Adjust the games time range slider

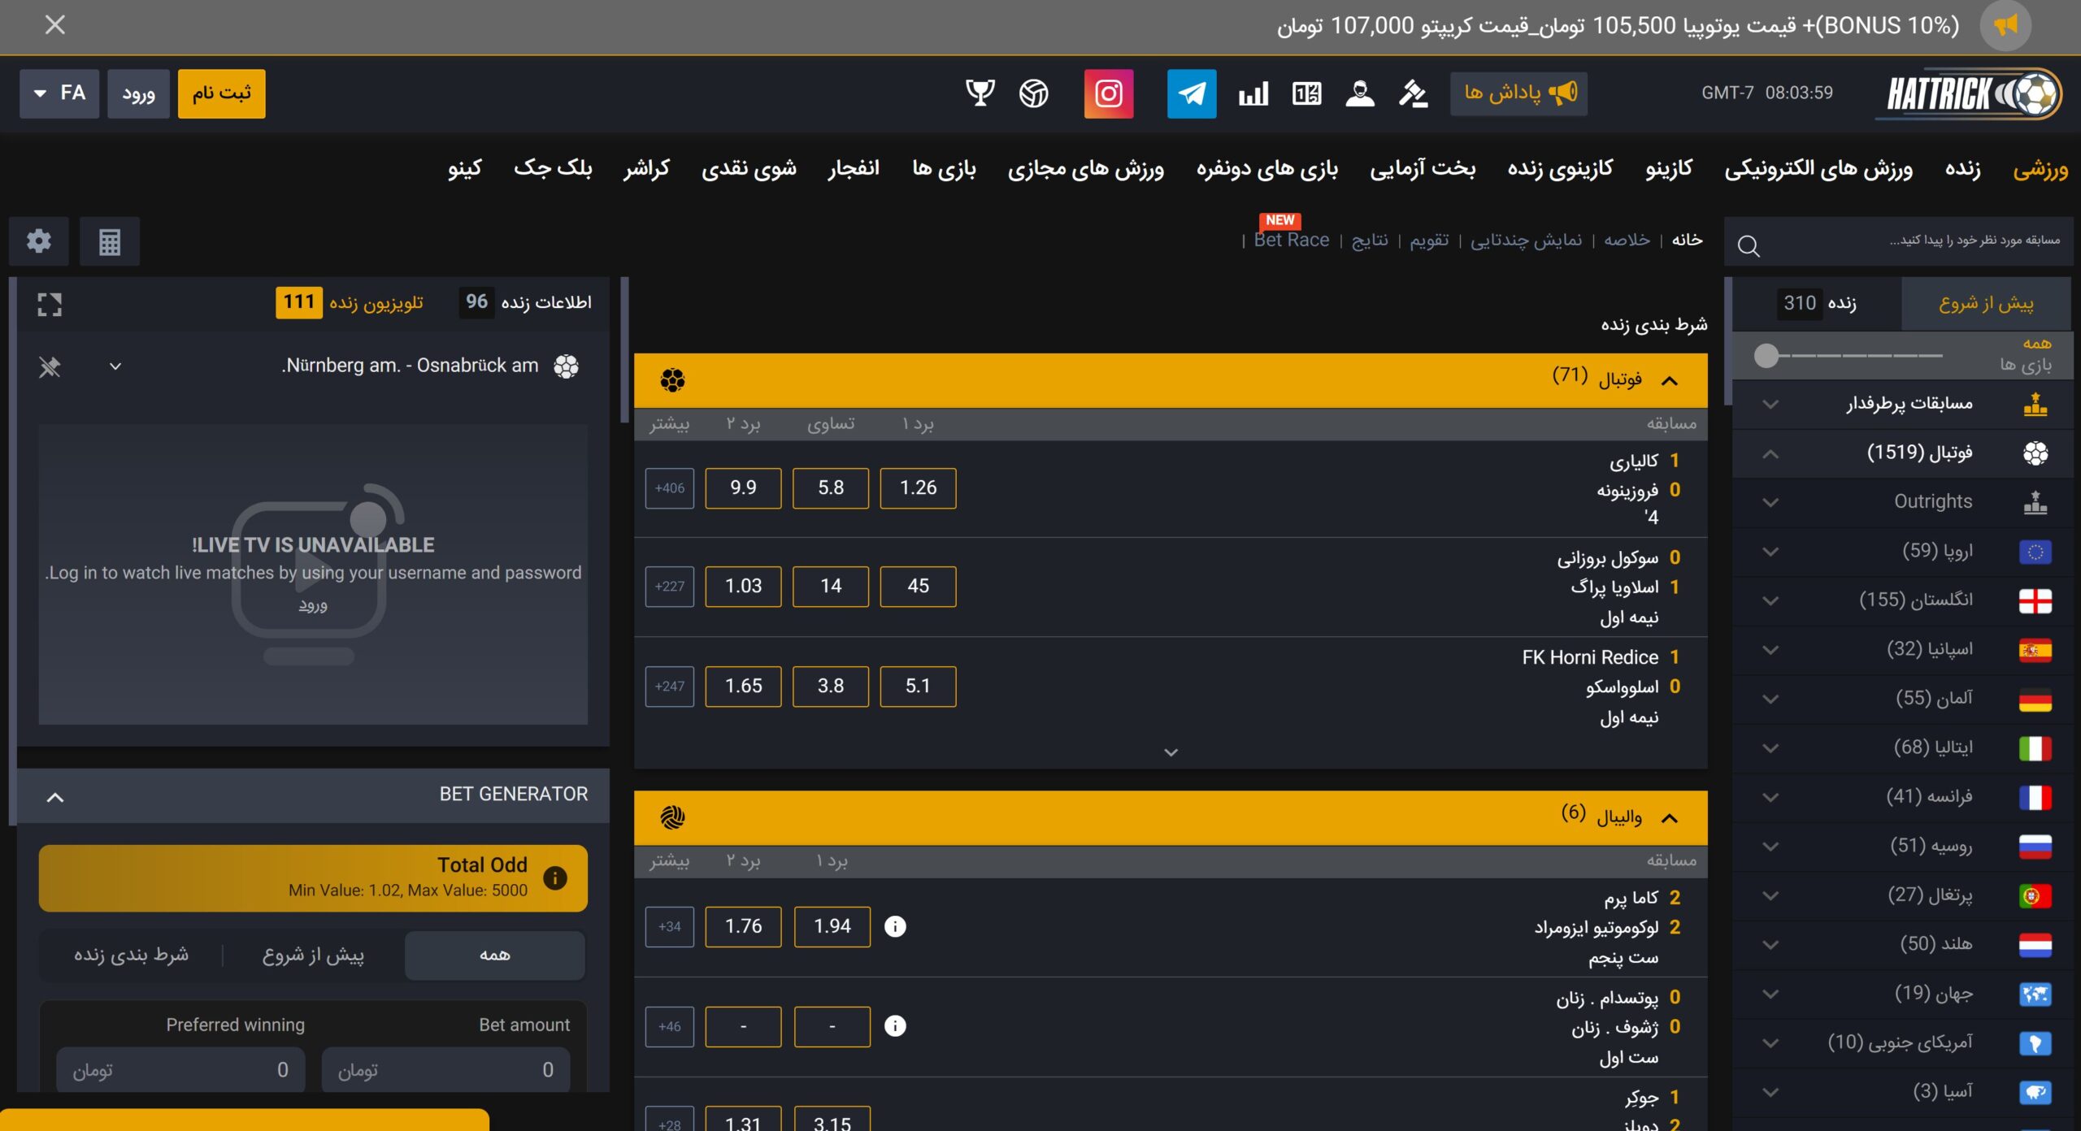(1766, 355)
